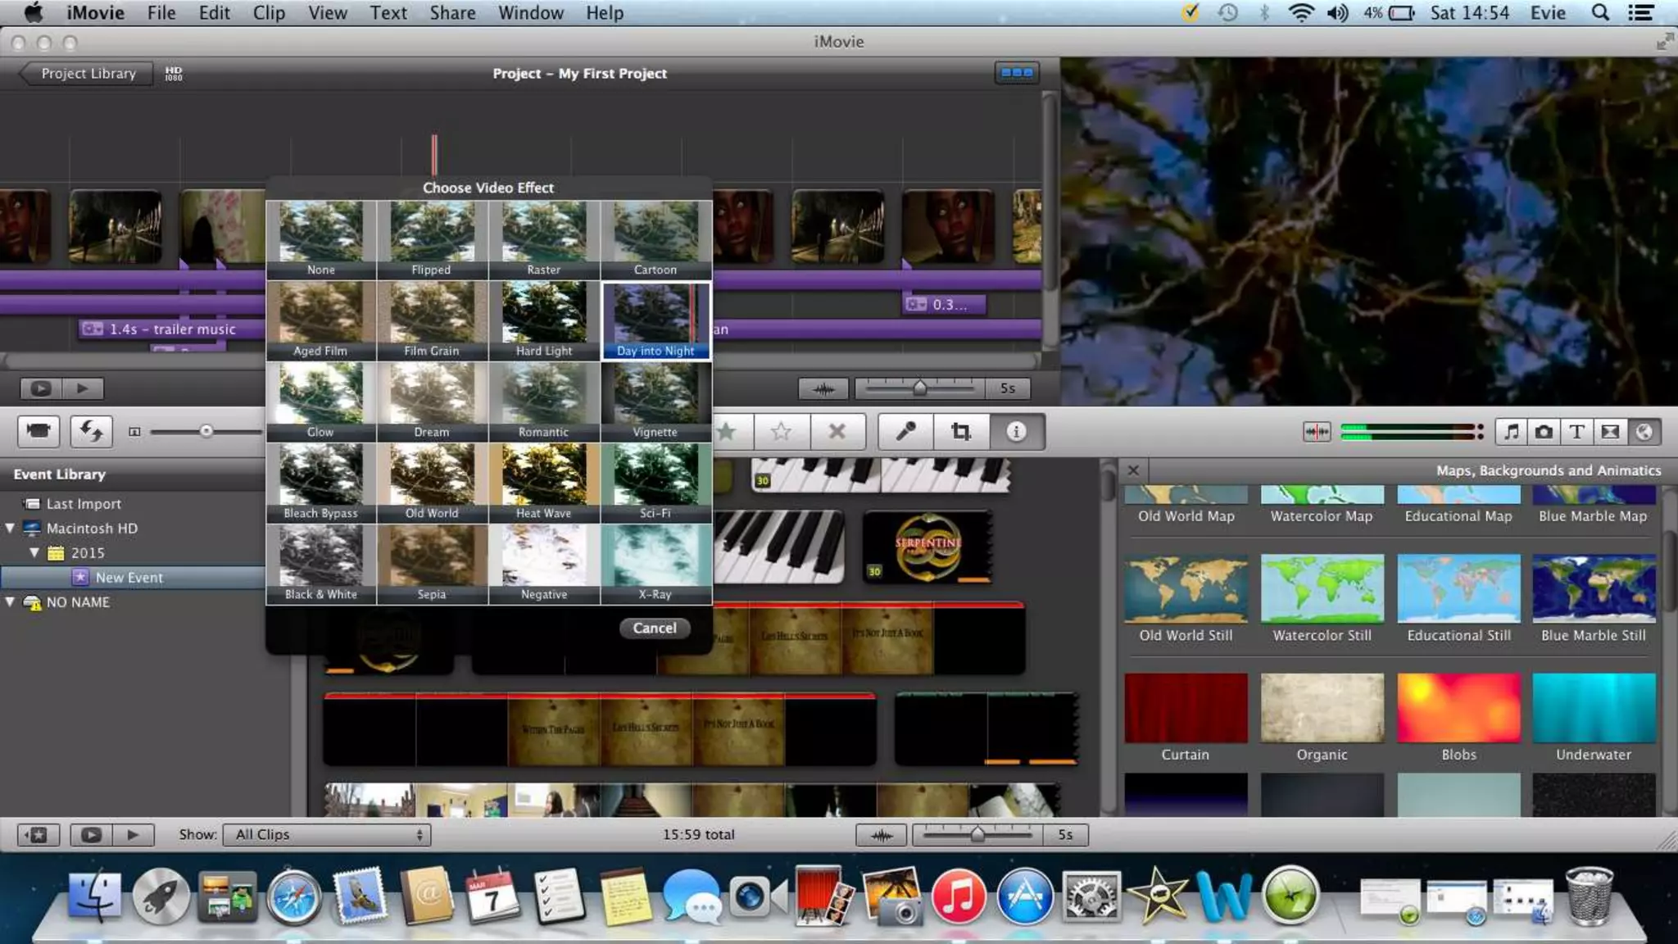Viewport: 1678px width, 944px height.
Task: Open Safari from the Dock
Action: coord(293,897)
